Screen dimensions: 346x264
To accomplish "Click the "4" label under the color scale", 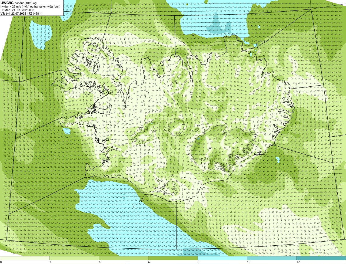I will (99, 262).
